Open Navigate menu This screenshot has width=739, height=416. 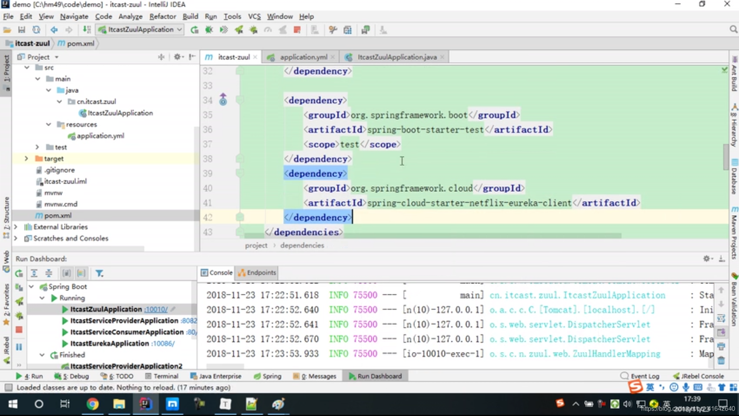74,17
